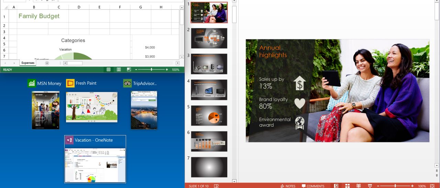440x188 pixels.
Task: Click the TripAdvisor app icon
Action: click(128, 83)
